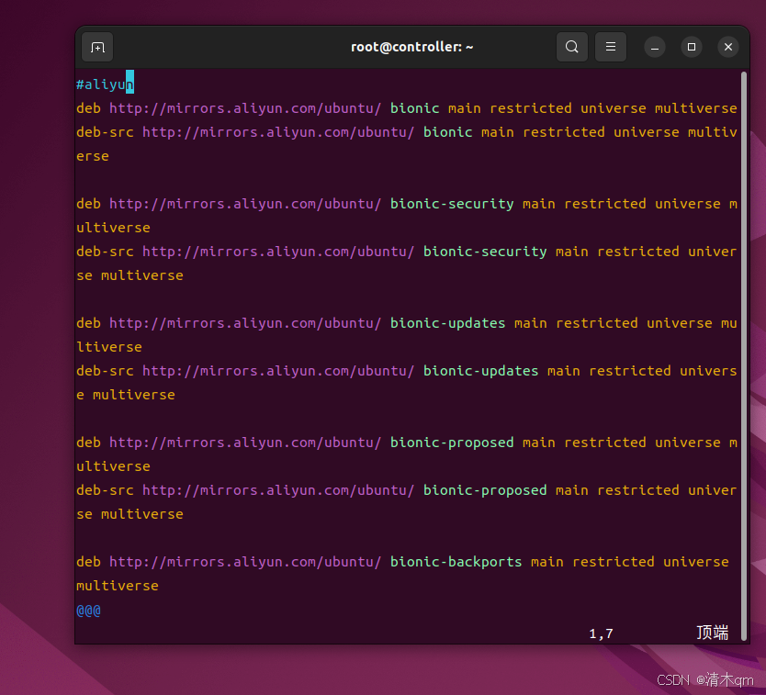Click the cursor position indicator 1,7
Viewport: 766px width, 695px height.
[x=601, y=634]
